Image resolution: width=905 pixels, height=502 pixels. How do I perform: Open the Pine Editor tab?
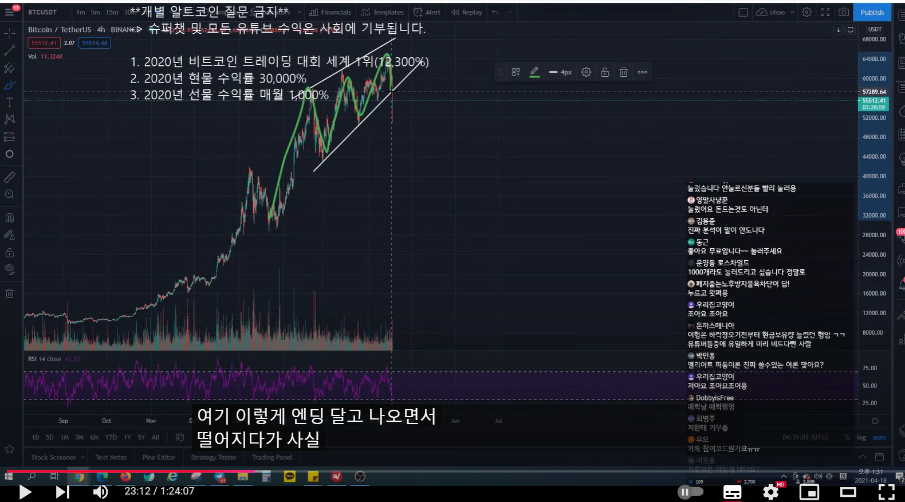159,457
